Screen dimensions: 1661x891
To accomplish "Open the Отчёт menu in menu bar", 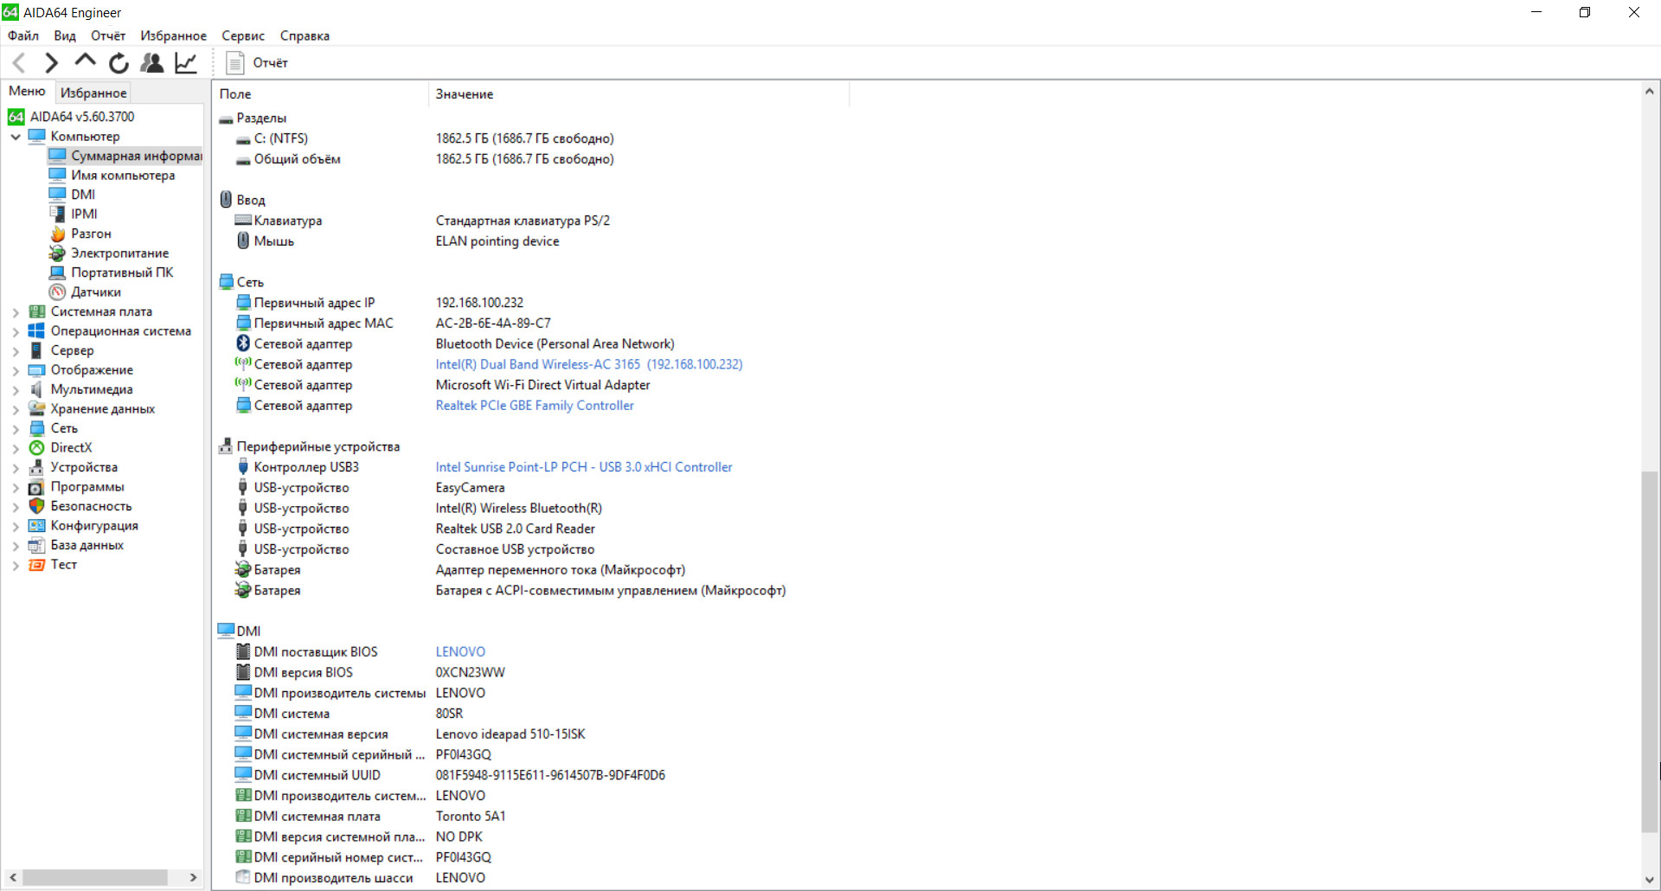I will pos(108,35).
